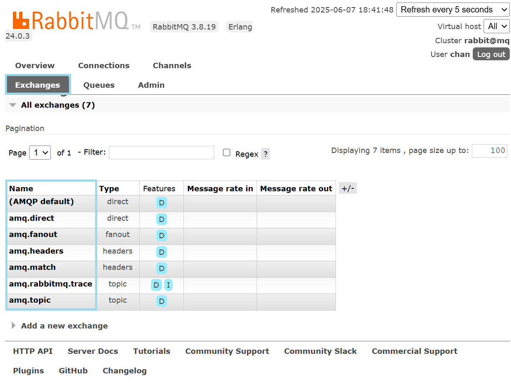Click the D badge in the amq.match row
Screen dimensions: 511x390
click(x=162, y=269)
